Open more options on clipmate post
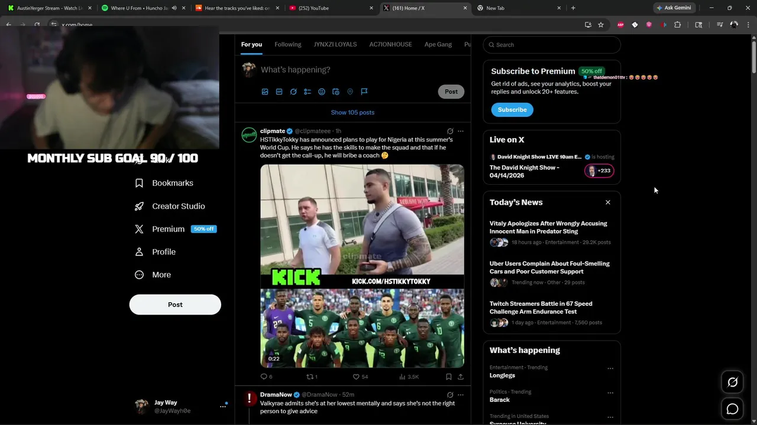757x425 pixels. (x=461, y=131)
